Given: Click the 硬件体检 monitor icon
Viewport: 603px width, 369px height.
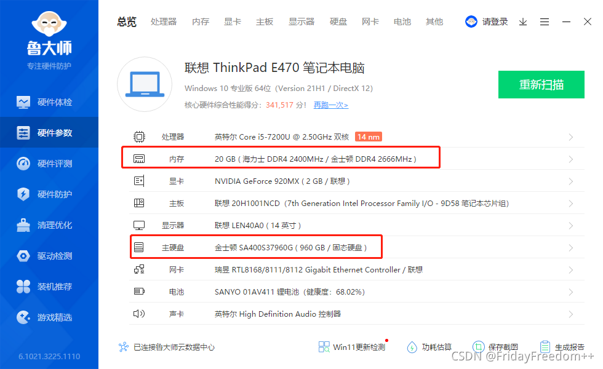Looking at the screenshot, I should pyautogui.click(x=23, y=102).
